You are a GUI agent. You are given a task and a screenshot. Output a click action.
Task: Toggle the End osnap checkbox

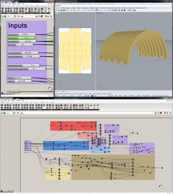pos(56,94)
